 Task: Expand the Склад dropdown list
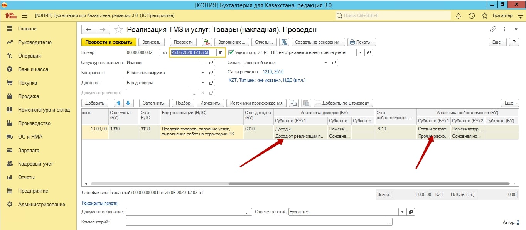click(x=326, y=63)
